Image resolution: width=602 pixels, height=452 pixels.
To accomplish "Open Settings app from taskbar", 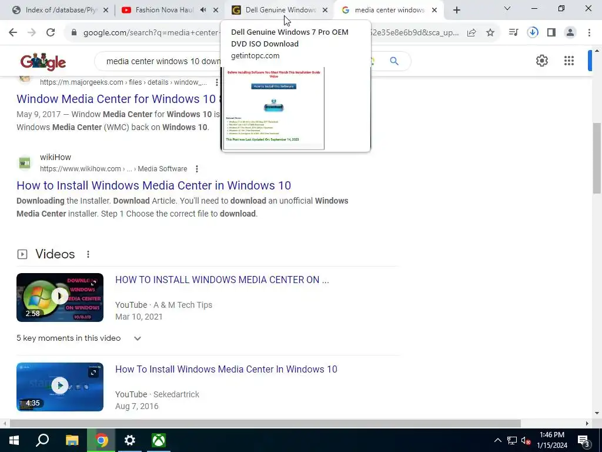I will point(130,440).
